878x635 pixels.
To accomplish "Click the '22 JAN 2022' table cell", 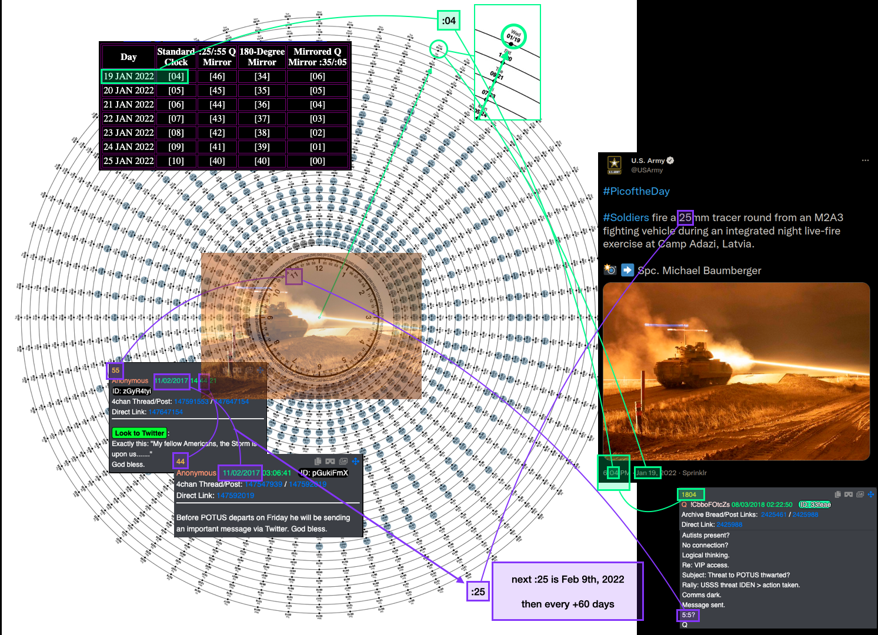I will coord(129,118).
